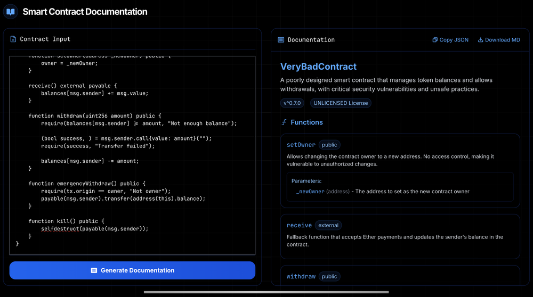533x297 pixels.
Task: Click the icon inside Generate Documentation button
Action: (x=94, y=270)
